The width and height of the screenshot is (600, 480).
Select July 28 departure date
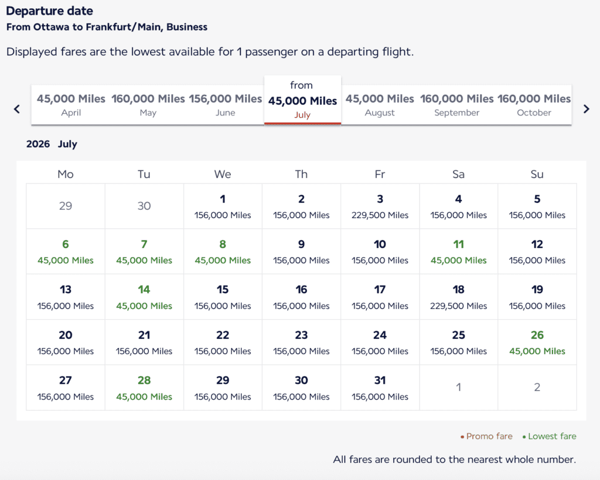coord(144,387)
